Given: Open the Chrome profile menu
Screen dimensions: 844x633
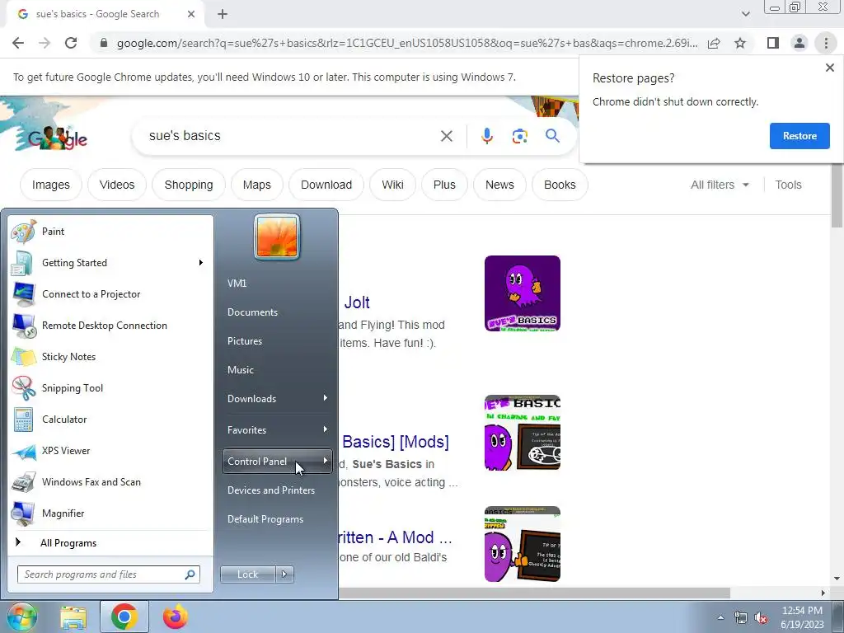Looking at the screenshot, I should coord(799,43).
